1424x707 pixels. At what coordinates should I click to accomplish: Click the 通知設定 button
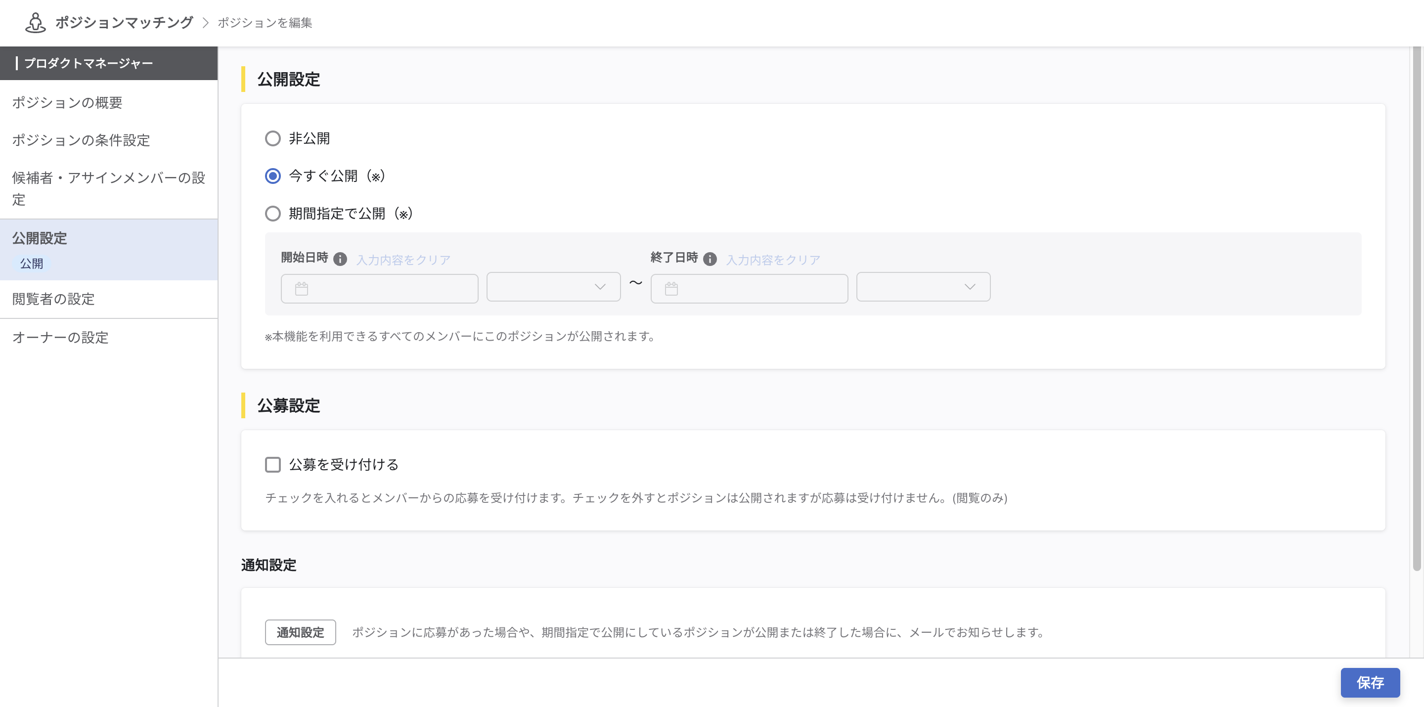tap(300, 632)
